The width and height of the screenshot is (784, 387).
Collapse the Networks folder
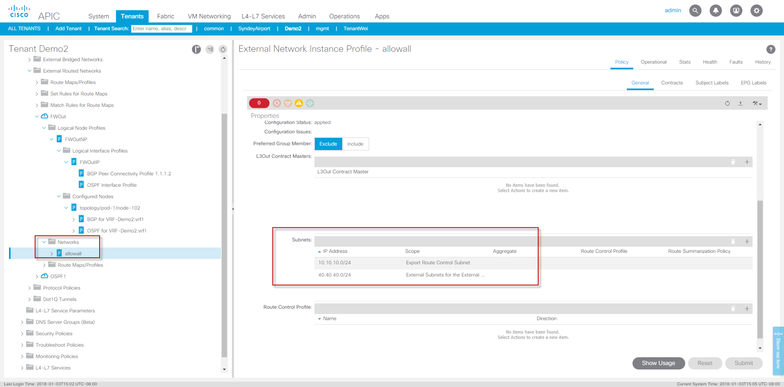point(44,242)
